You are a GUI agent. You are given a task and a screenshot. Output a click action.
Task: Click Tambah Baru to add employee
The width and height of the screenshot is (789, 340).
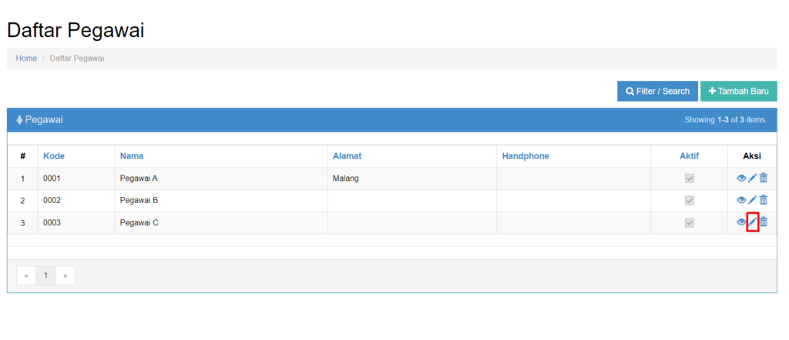point(738,92)
